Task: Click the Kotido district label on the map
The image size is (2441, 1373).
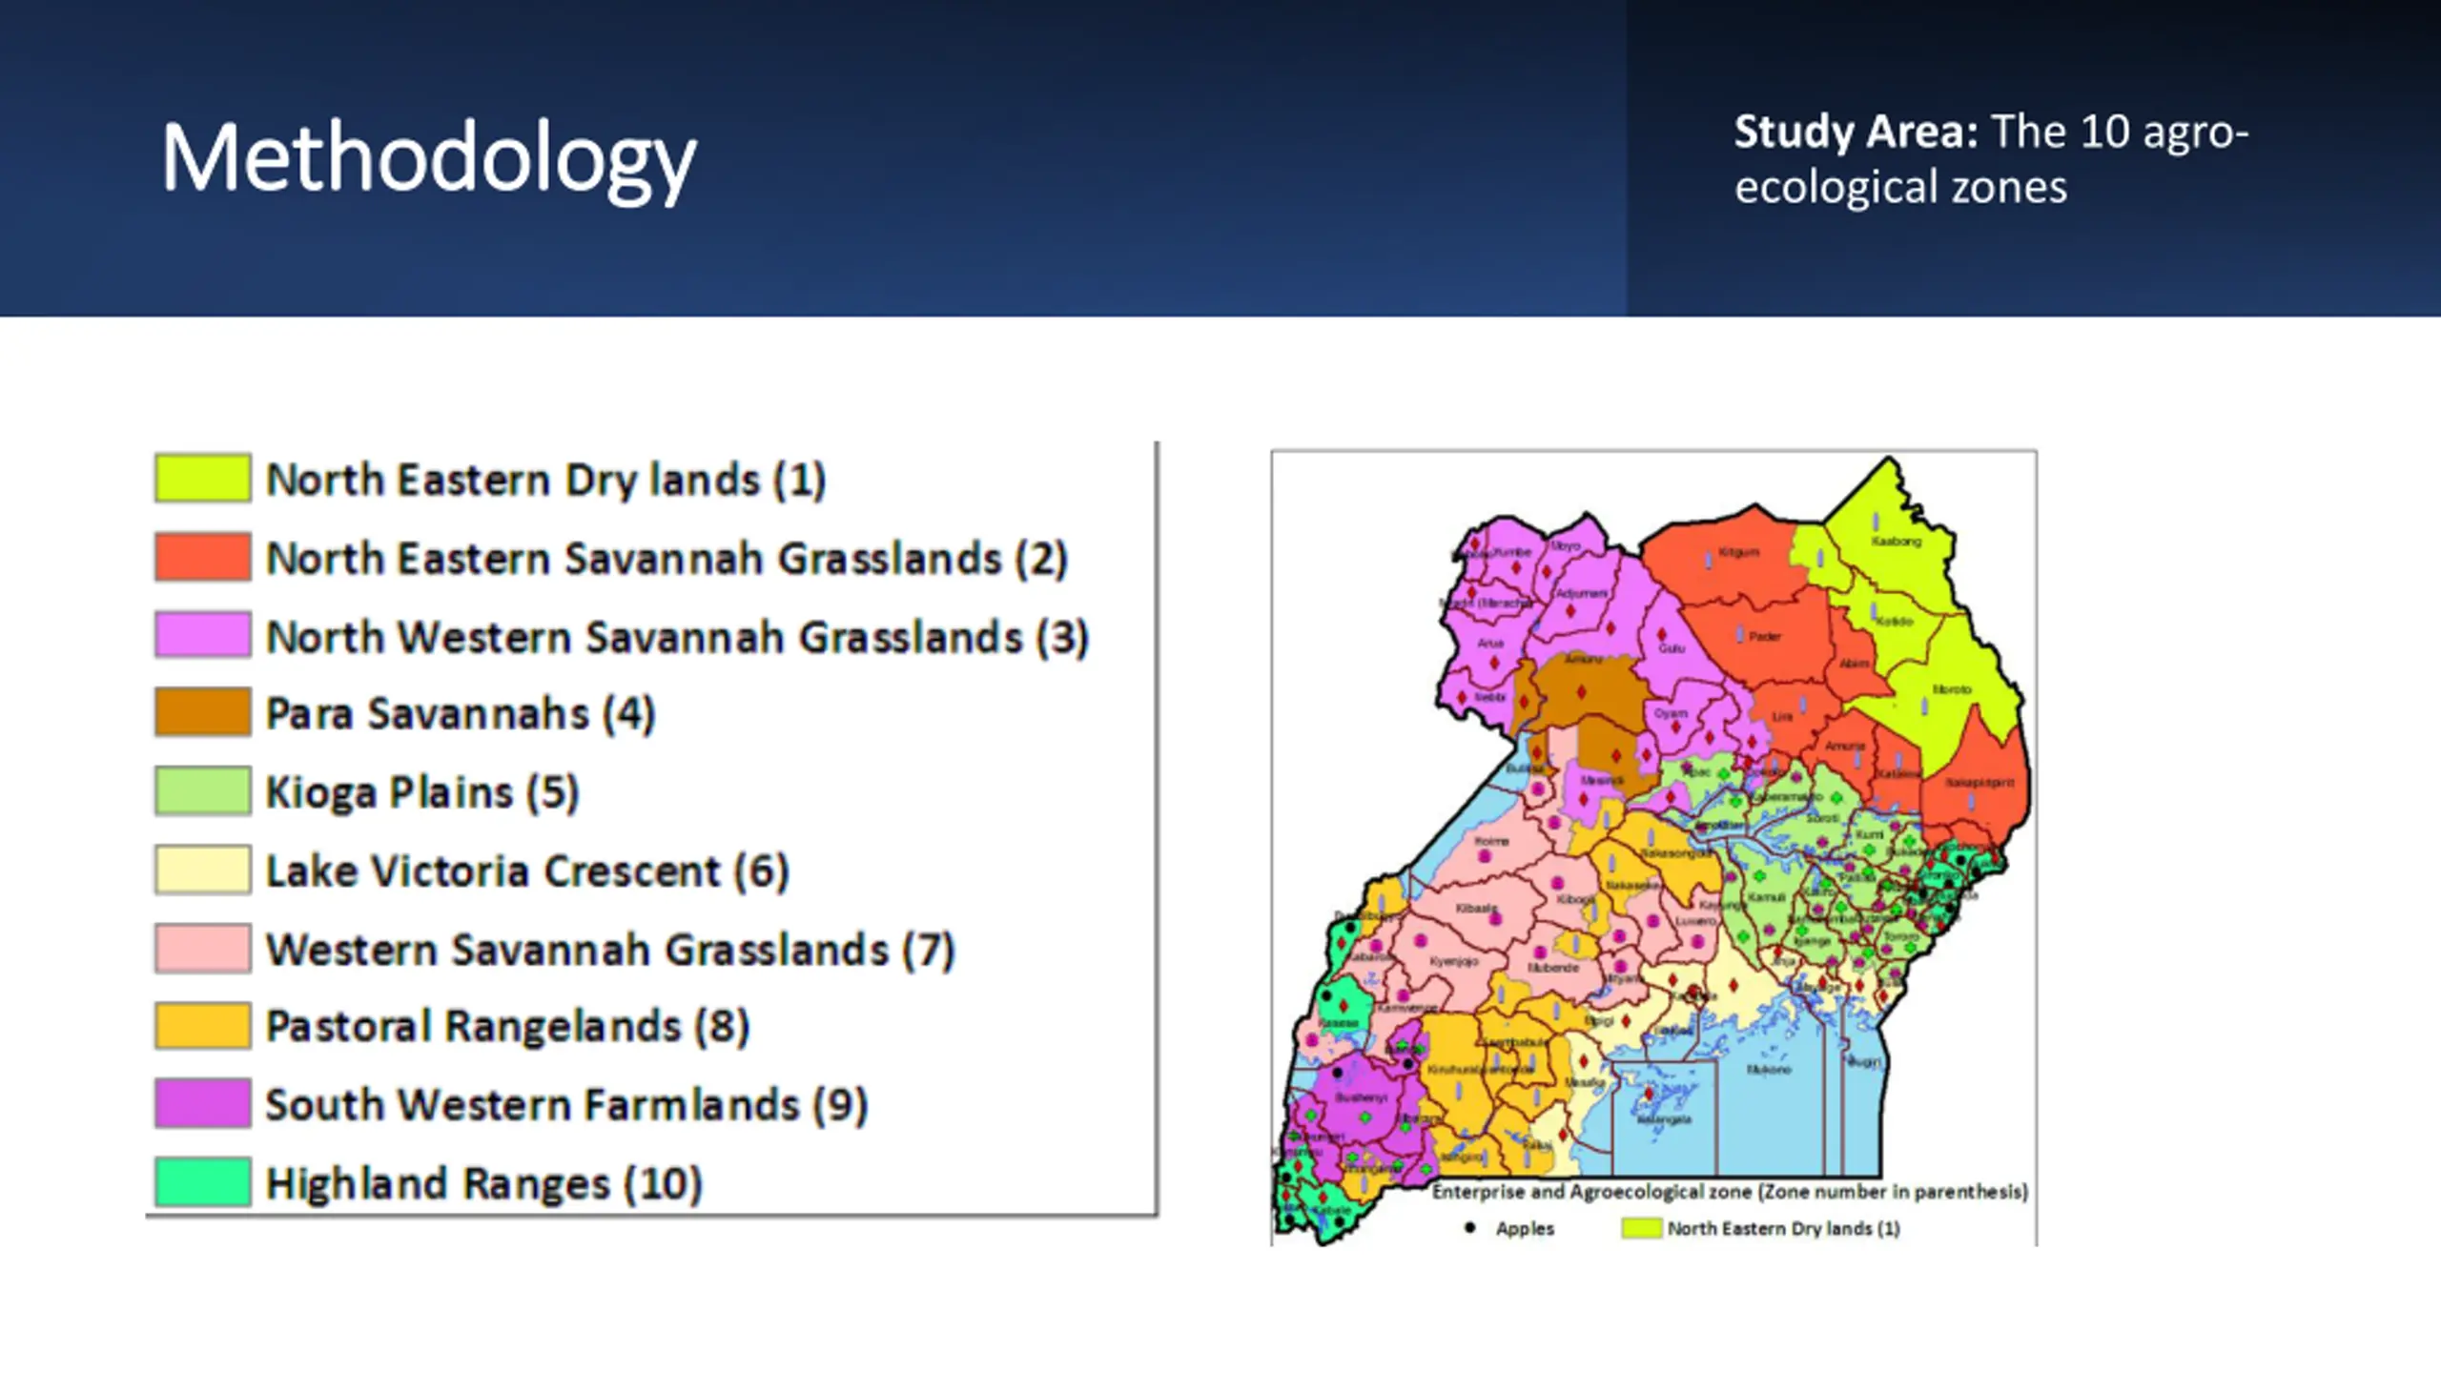Action: pos(1894,622)
